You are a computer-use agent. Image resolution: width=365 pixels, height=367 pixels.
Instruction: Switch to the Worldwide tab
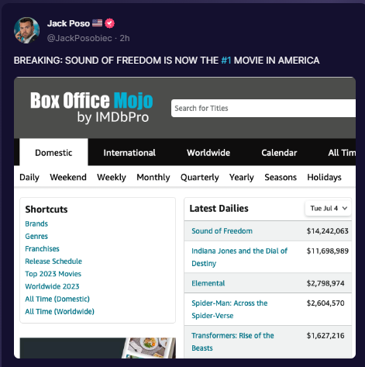(208, 153)
